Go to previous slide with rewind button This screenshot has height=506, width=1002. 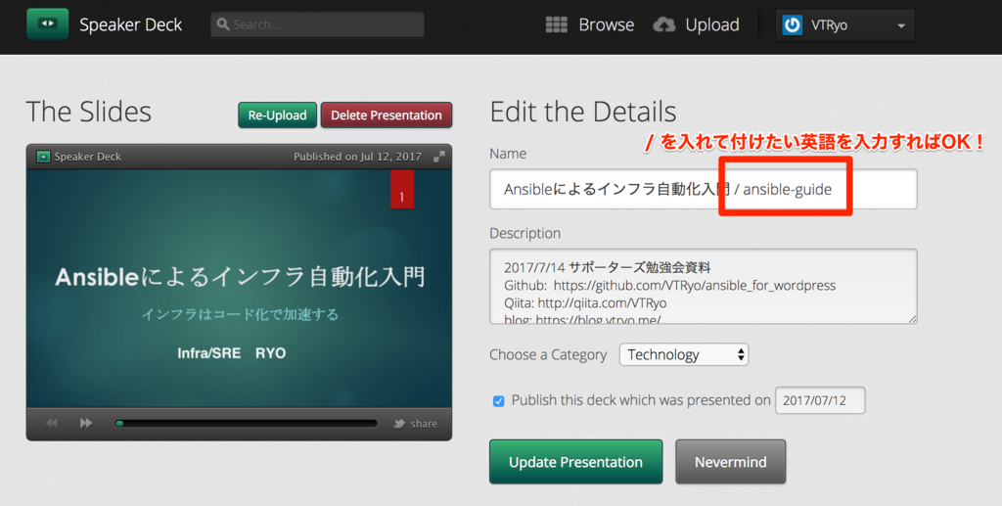click(x=52, y=423)
